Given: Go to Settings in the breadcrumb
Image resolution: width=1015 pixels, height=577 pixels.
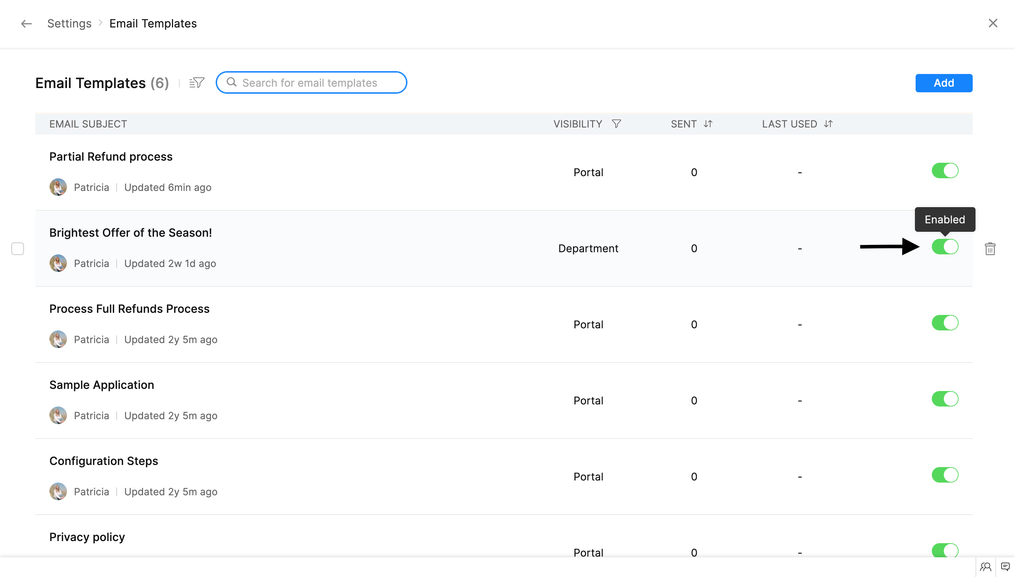Looking at the screenshot, I should tap(69, 24).
